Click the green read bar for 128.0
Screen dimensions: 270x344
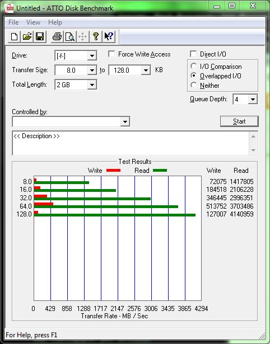(115, 215)
